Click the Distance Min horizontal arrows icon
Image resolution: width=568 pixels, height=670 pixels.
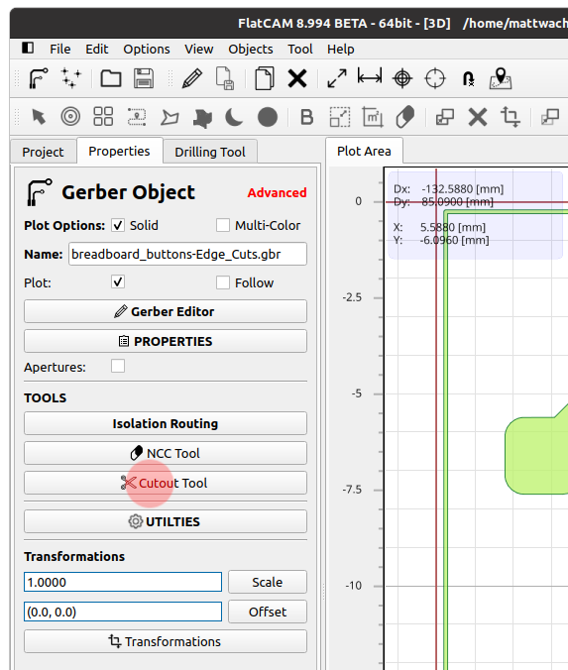[370, 77]
